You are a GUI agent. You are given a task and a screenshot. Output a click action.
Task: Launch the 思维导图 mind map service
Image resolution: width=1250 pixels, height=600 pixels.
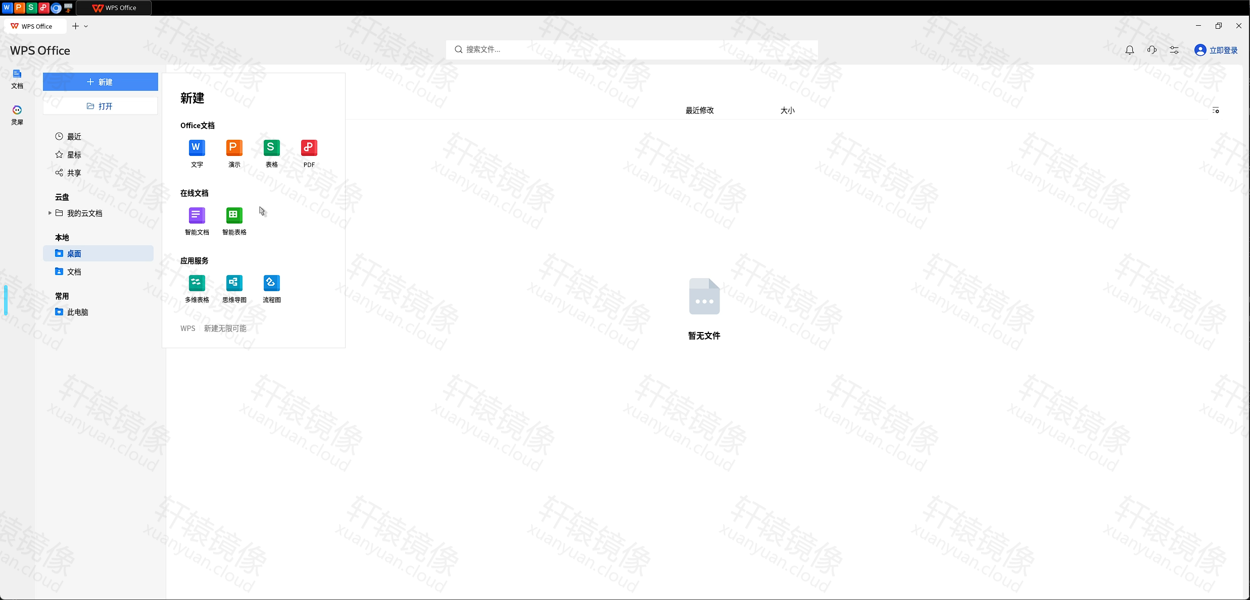pyautogui.click(x=234, y=289)
